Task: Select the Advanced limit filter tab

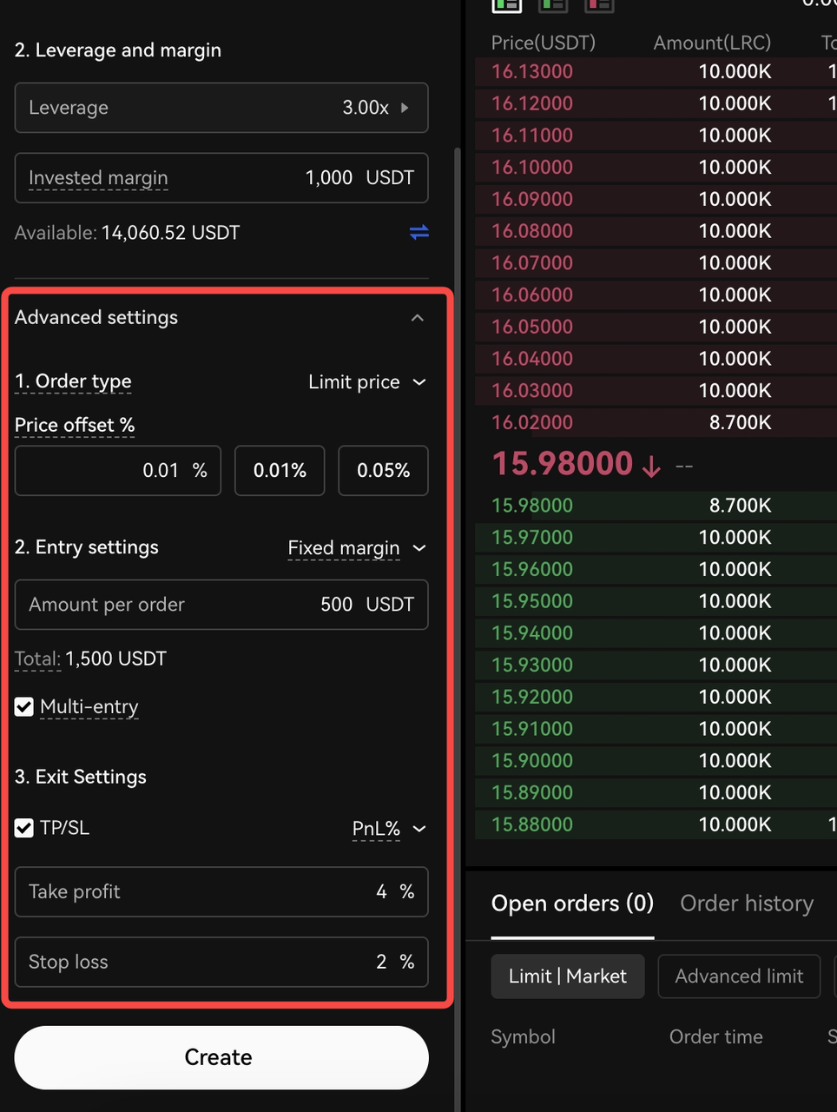Action: (x=739, y=976)
